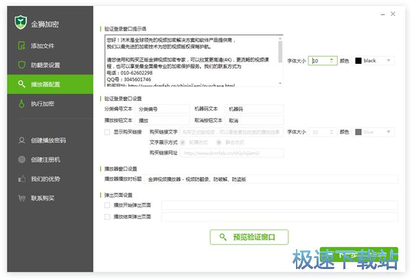Select the first 文字展示方式 radio option
This screenshot has width=412, height=280.
coord(183,142)
